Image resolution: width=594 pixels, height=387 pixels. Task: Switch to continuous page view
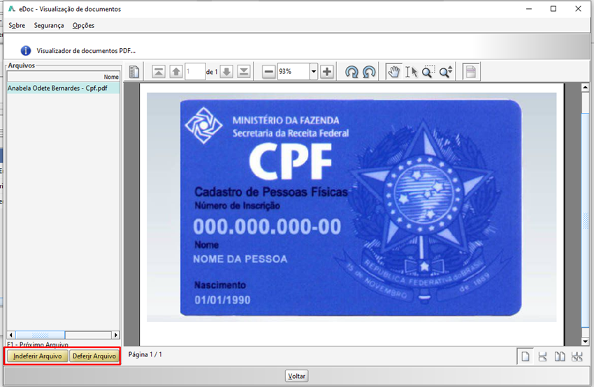[x=542, y=356]
